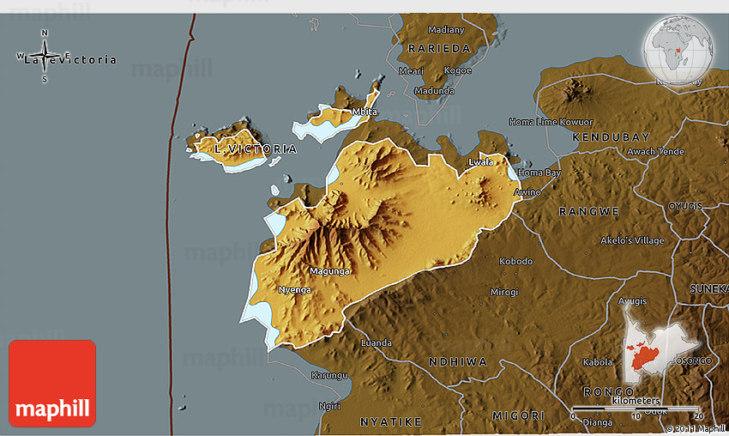The height and width of the screenshot is (436, 729).
Task: Select the NYATIKE district label
Action: pyautogui.click(x=390, y=421)
